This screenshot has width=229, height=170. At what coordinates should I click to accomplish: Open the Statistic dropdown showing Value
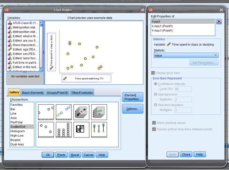186,55
